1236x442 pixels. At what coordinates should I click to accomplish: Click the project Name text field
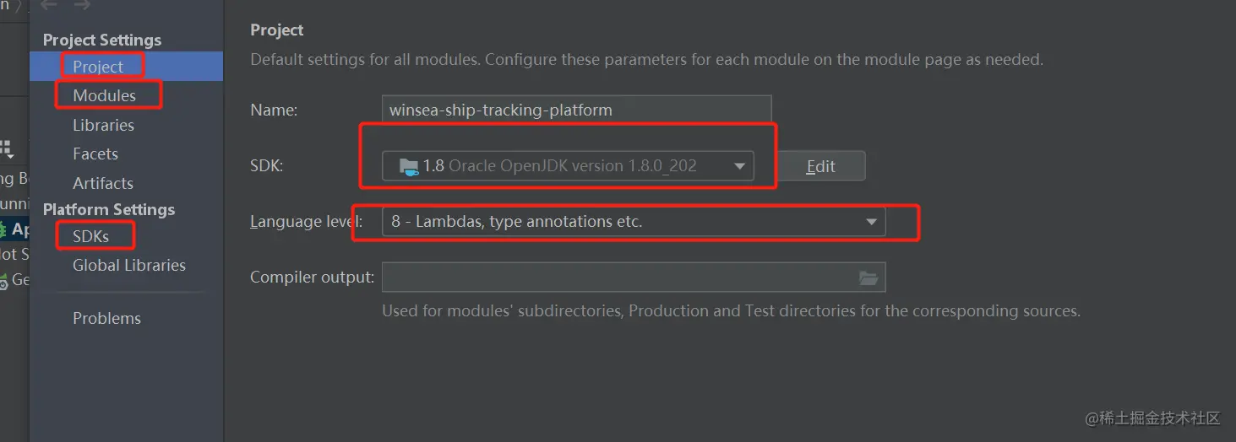[x=576, y=110]
